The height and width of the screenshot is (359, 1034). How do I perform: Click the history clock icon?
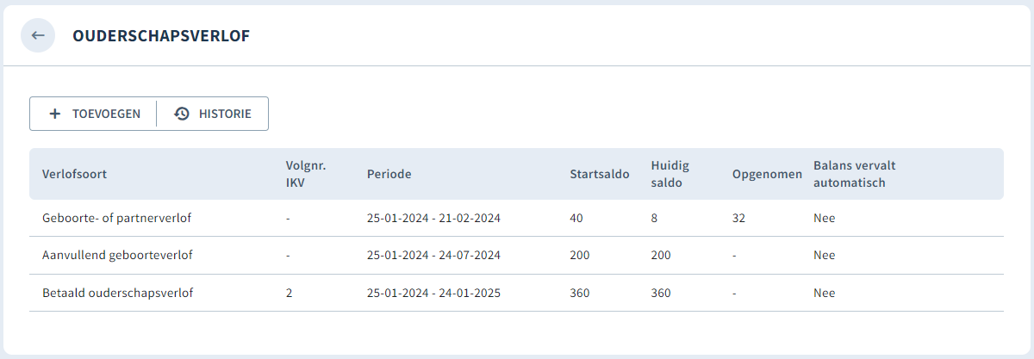[181, 114]
